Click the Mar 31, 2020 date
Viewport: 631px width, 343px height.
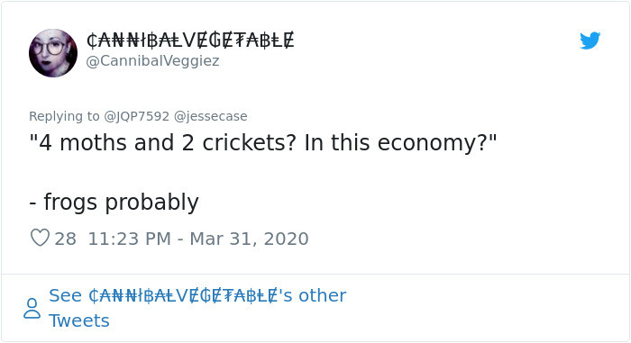(x=249, y=239)
